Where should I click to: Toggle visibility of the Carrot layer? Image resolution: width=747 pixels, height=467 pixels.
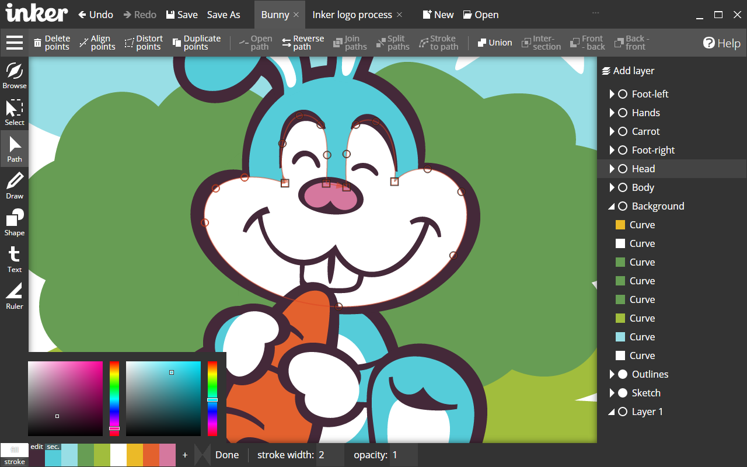[x=623, y=131]
